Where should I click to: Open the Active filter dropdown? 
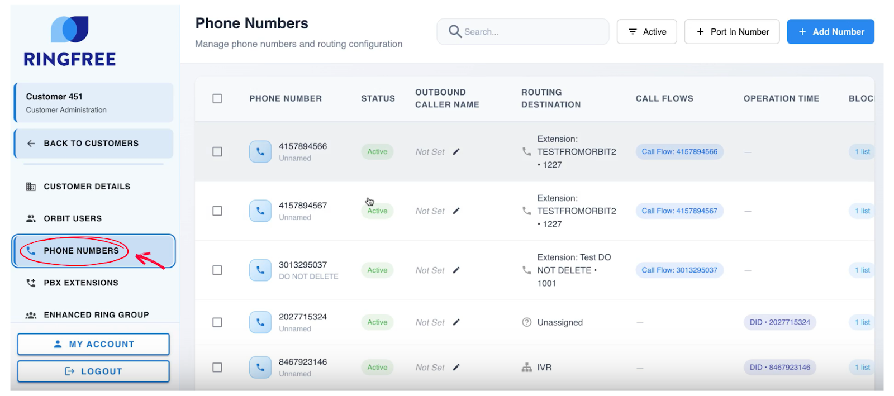(646, 32)
